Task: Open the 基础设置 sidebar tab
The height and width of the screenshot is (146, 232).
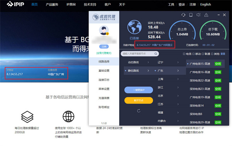Action: coord(104,71)
